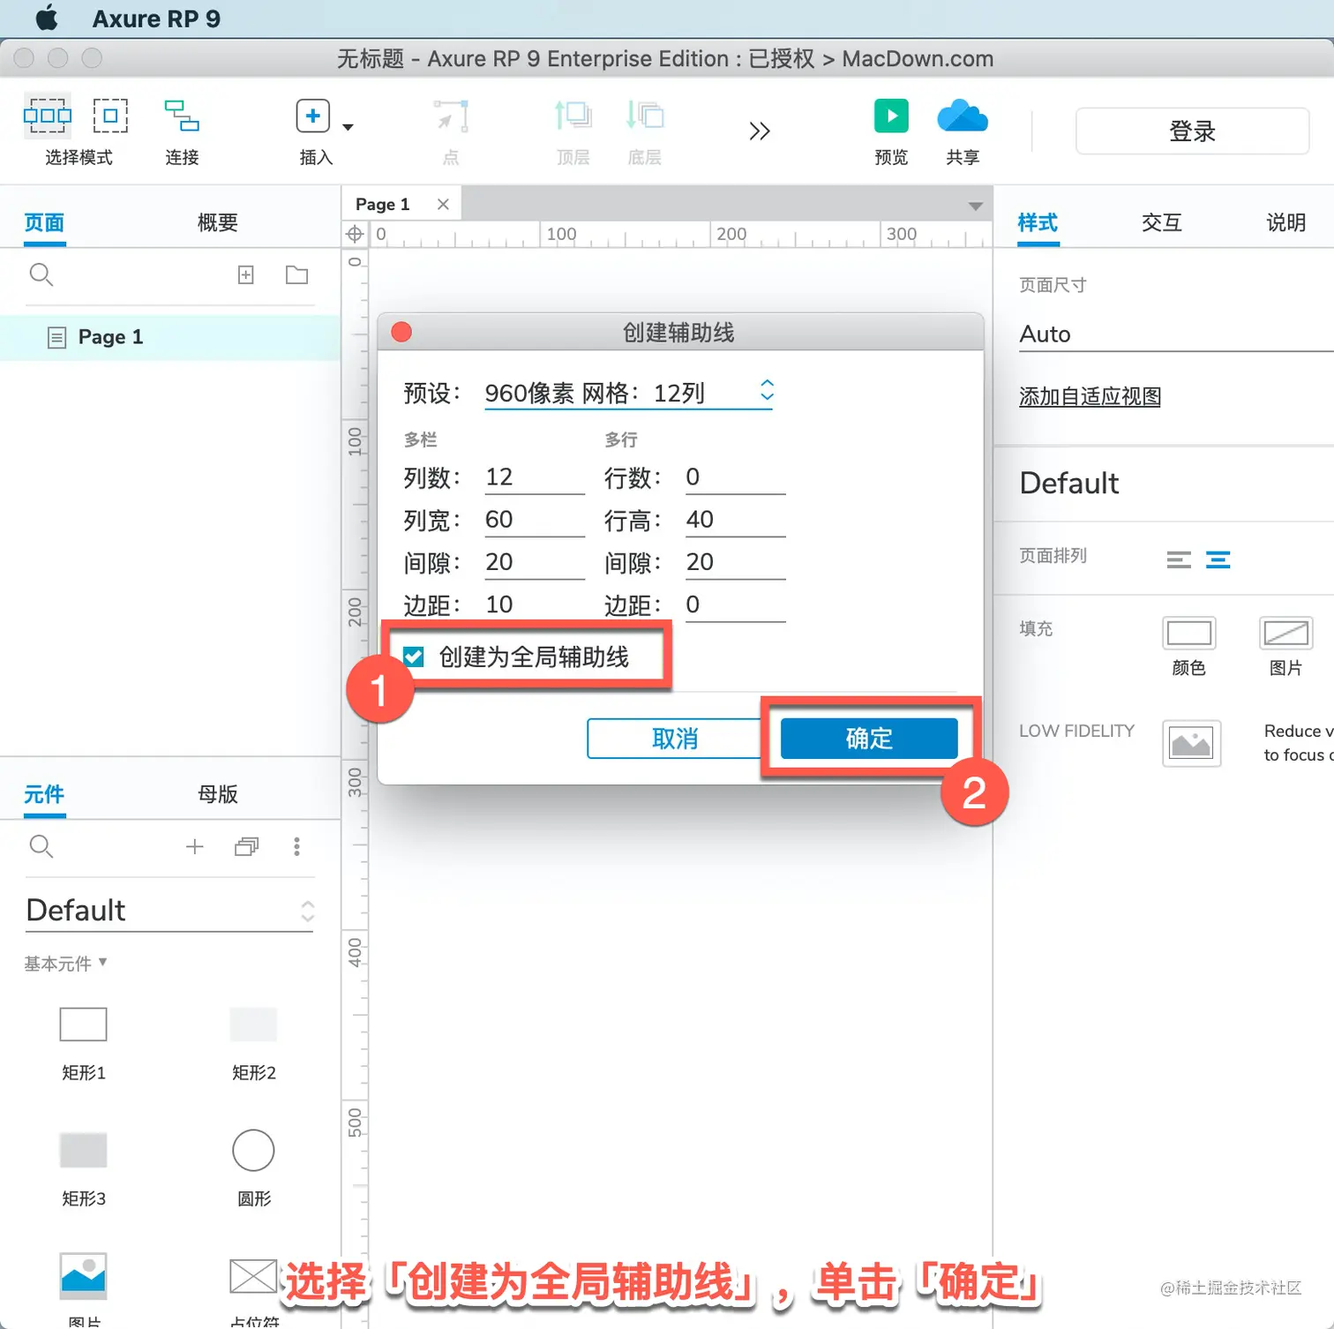Select the 矩形1 widget
The height and width of the screenshot is (1329, 1334).
click(x=83, y=1025)
